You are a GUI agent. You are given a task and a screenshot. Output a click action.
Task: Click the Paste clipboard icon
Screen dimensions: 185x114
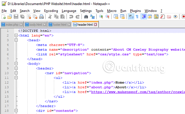[x=63, y=17]
